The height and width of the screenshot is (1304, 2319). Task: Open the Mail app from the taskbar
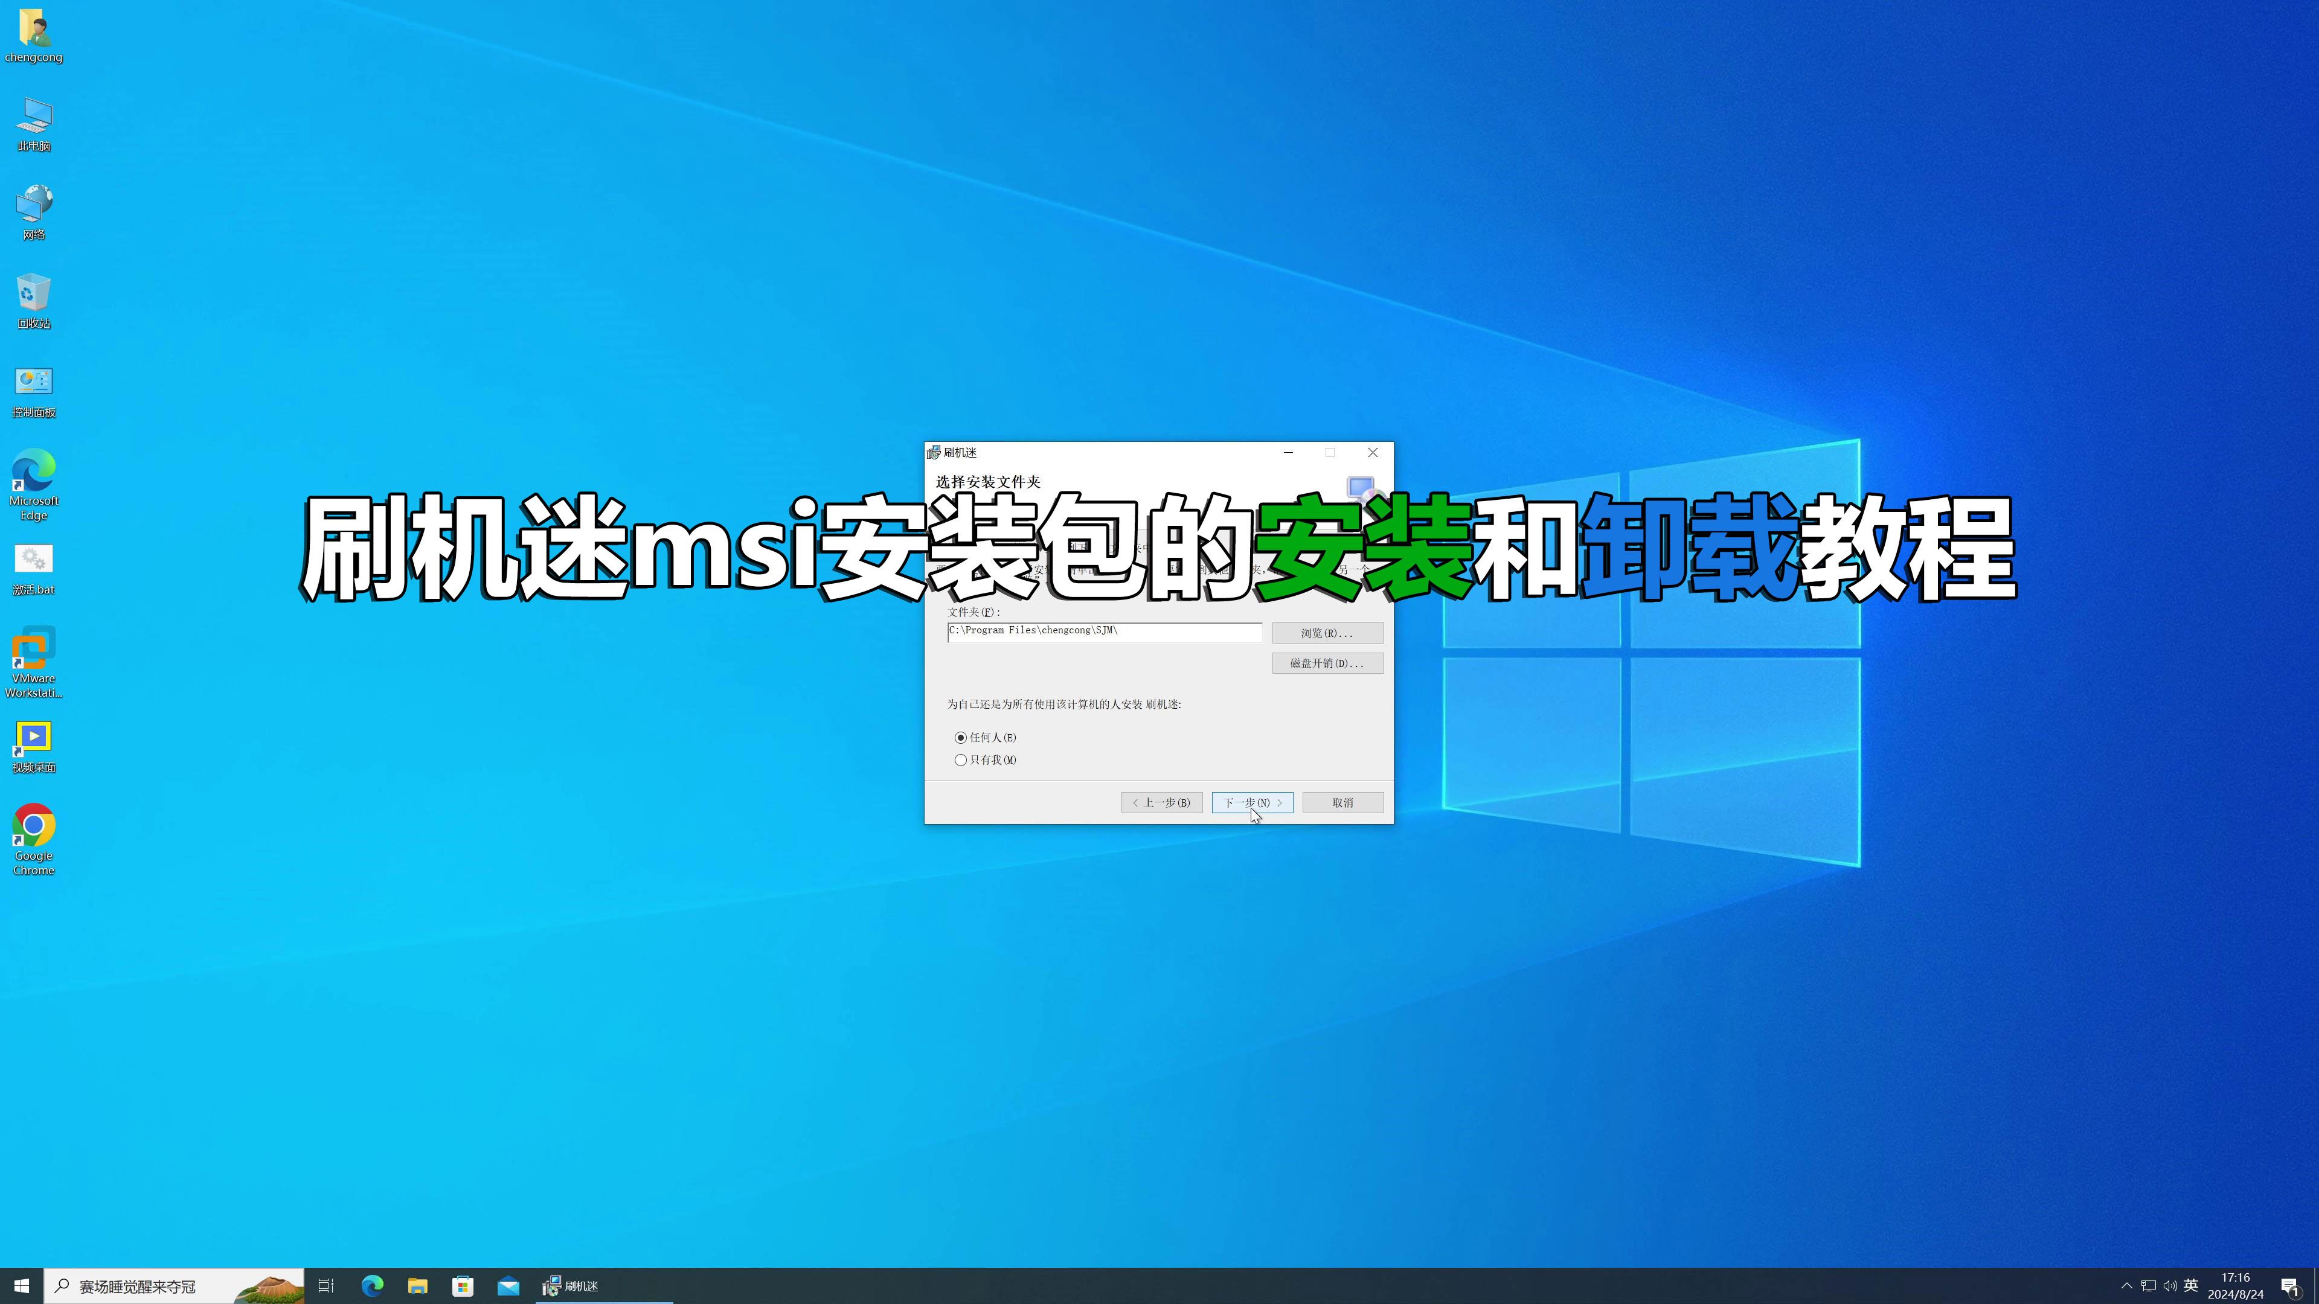[508, 1286]
